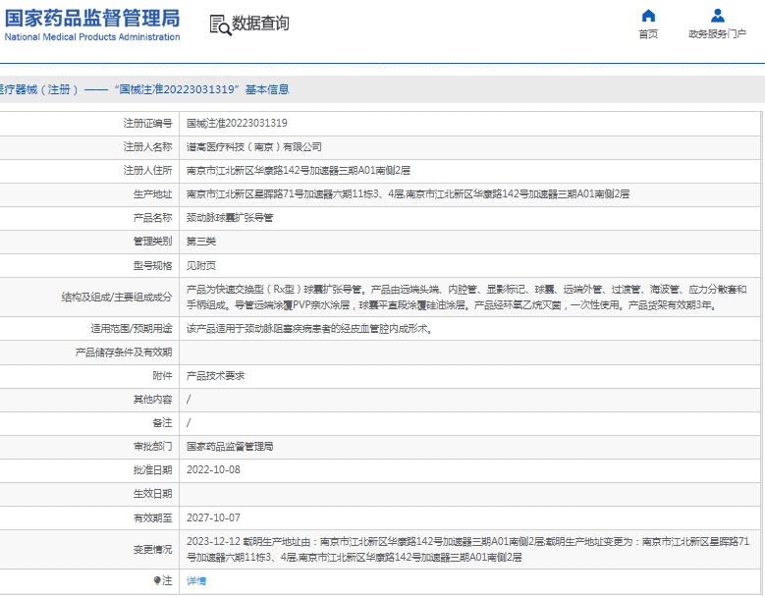Click the 产品名称 row label
765x598 pixels.
coord(152,218)
